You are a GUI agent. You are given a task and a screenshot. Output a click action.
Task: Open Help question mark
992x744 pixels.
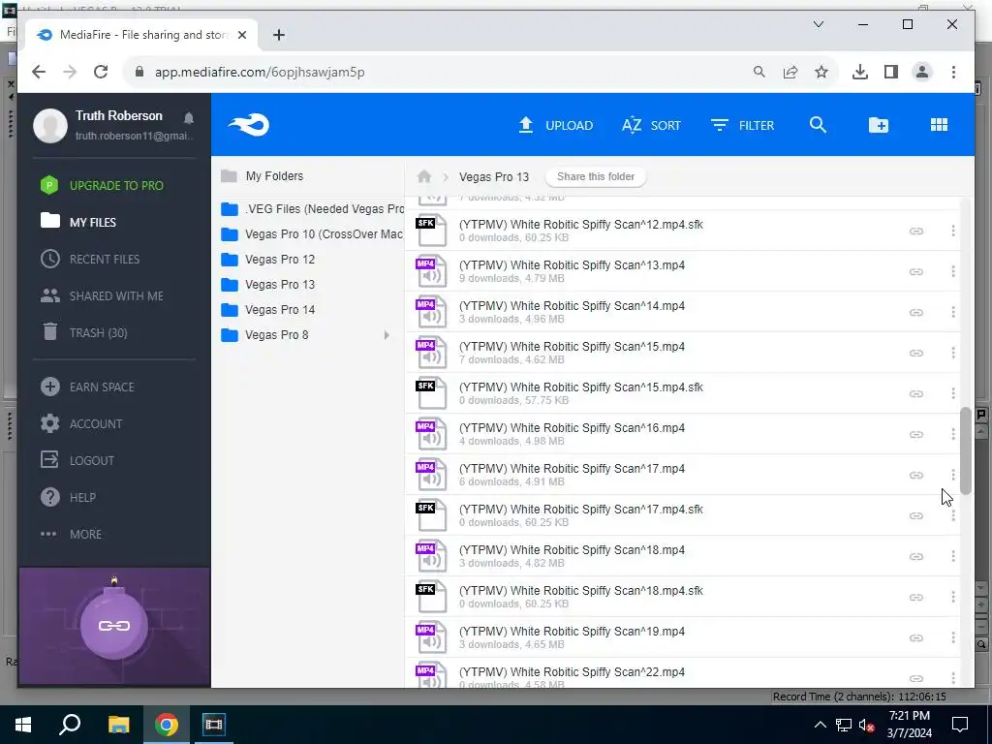pos(50,497)
